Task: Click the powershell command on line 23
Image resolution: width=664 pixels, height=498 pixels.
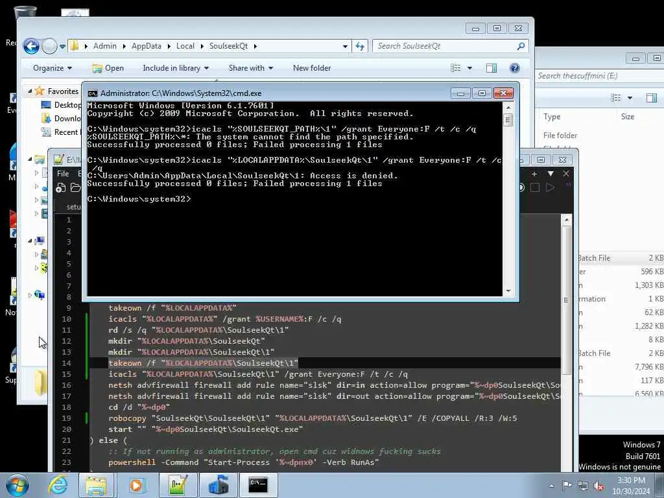Action: (132, 462)
